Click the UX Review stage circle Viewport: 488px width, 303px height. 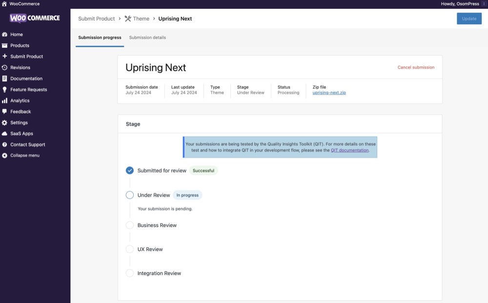pyautogui.click(x=130, y=249)
